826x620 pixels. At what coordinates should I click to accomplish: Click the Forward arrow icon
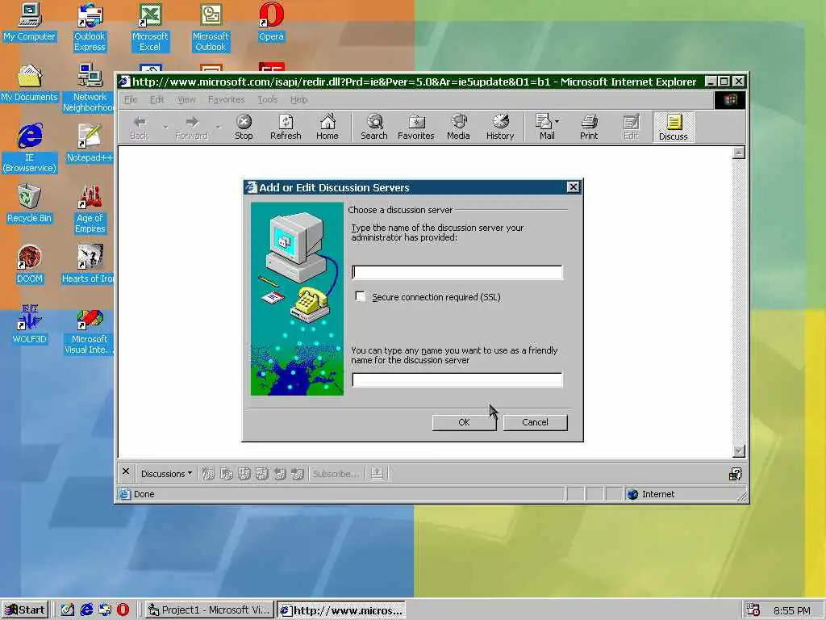192,127
